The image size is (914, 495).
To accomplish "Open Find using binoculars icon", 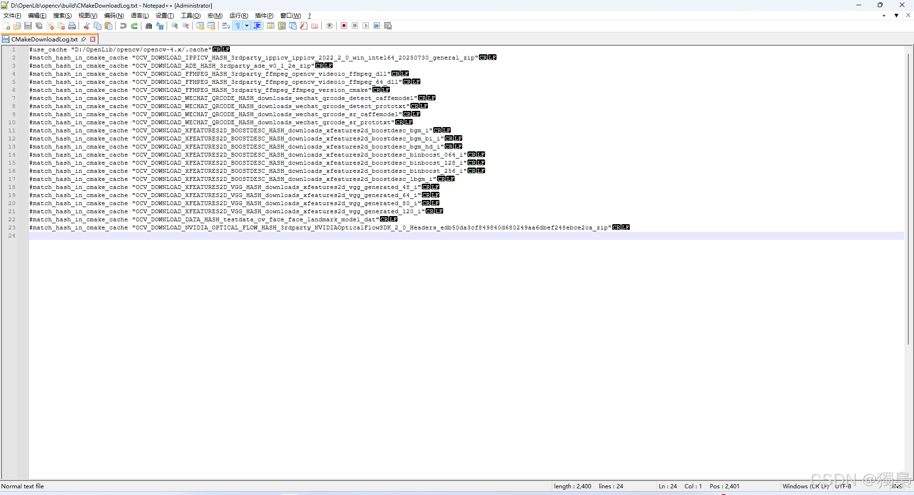I will tap(149, 26).
